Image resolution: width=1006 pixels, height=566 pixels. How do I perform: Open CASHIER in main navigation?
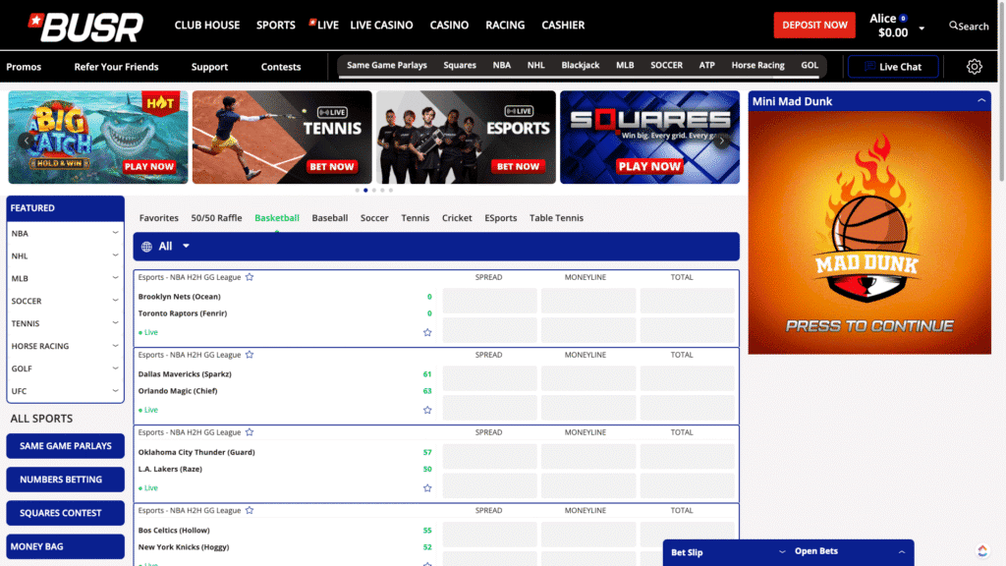(x=563, y=25)
